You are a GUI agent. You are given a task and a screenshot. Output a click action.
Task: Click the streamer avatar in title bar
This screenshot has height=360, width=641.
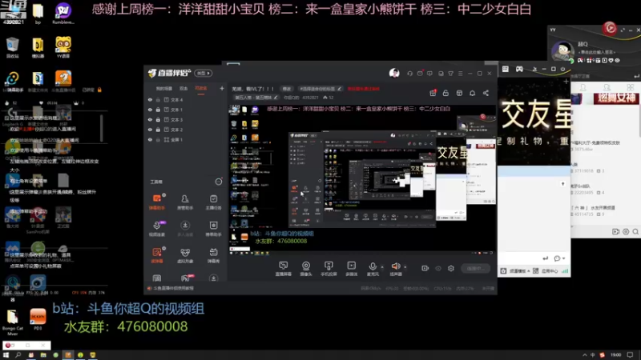pos(394,73)
